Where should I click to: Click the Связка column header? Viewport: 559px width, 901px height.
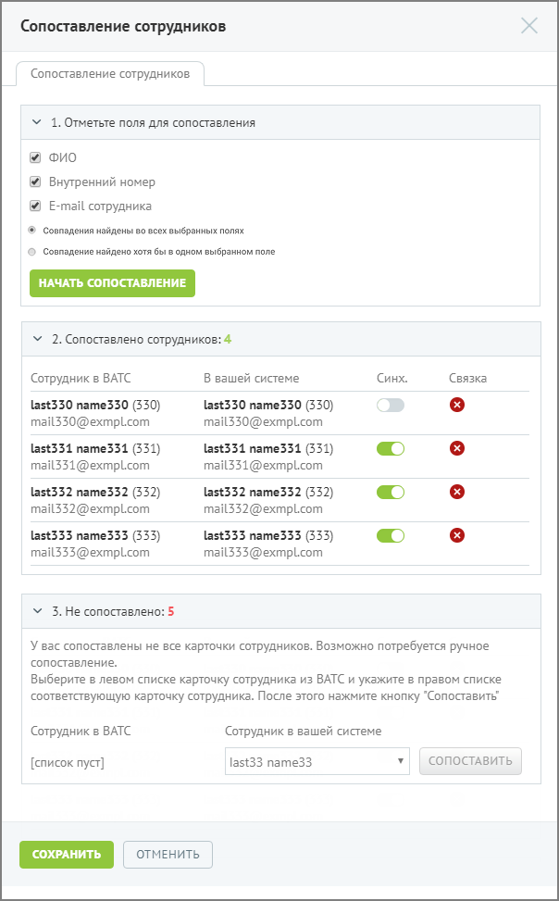click(x=467, y=378)
